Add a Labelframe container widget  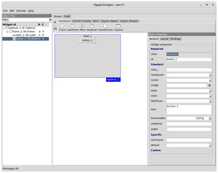pos(73,28)
